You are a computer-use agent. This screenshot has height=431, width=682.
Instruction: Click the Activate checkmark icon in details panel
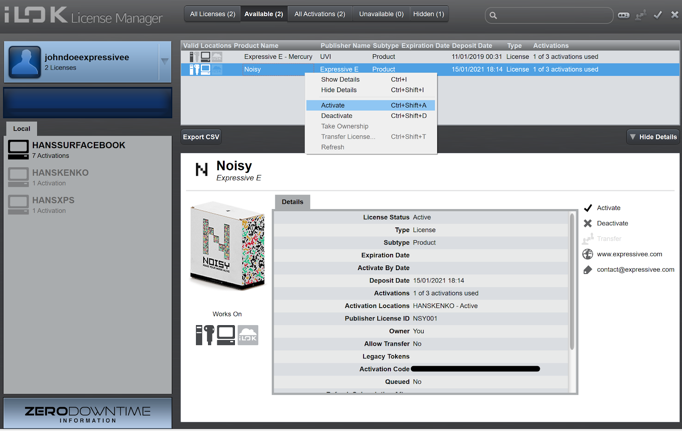pos(588,208)
